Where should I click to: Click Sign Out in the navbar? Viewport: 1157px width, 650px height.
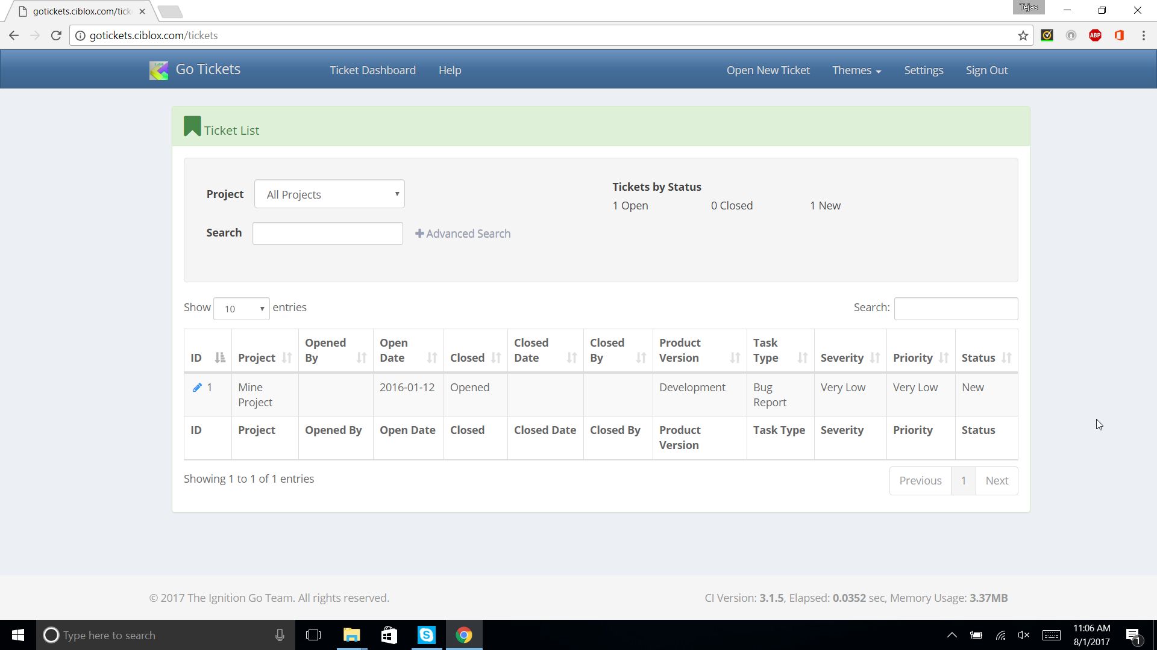(x=986, y=70)
